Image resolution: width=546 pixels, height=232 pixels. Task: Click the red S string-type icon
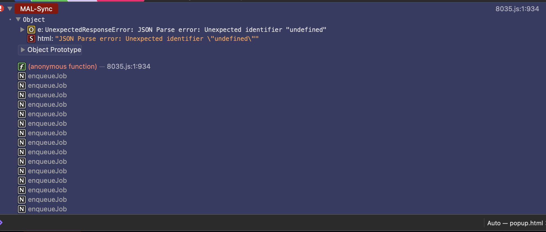pos(31,39)
